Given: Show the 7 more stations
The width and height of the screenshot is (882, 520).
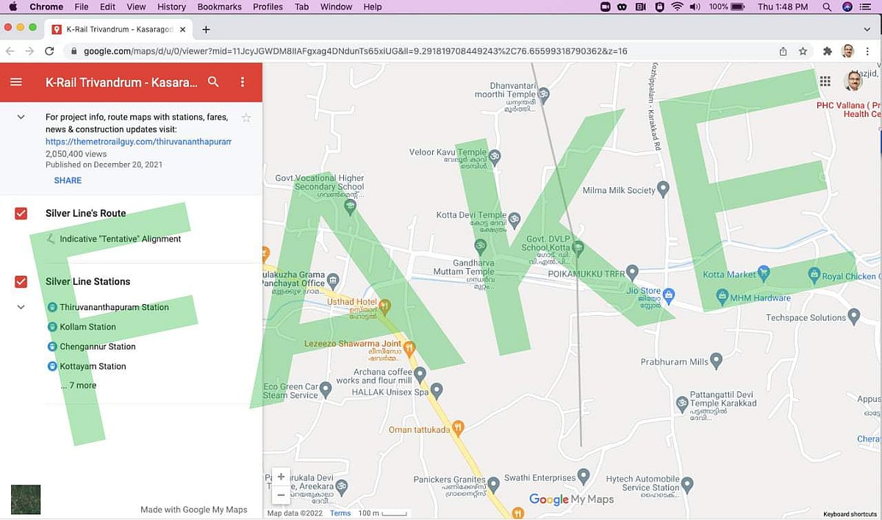Looking at the screenshot, I should tap(79, 386).
